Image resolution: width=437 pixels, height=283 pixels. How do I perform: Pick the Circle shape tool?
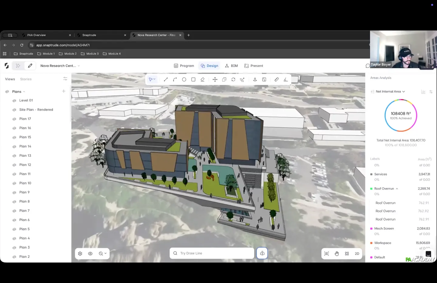point(184,80)
